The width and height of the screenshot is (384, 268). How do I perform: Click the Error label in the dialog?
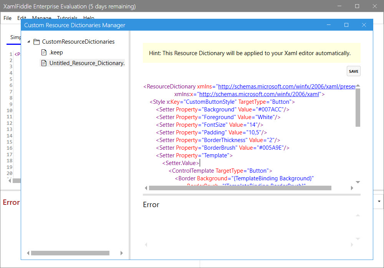tap(151, 204)
